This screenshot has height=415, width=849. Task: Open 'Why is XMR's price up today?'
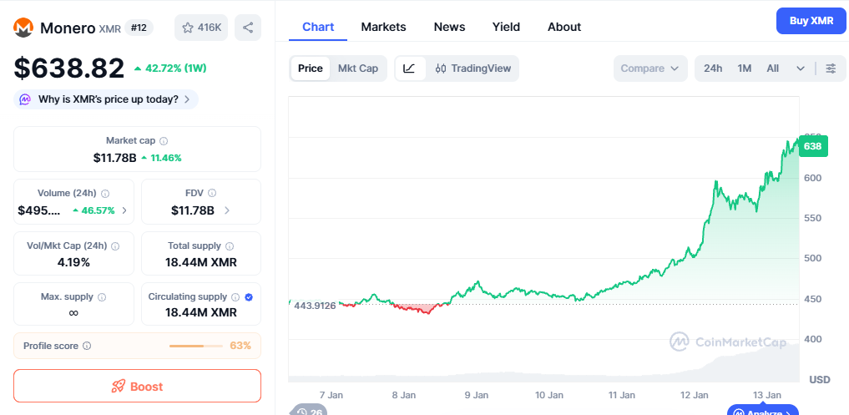tap(106, 99)
